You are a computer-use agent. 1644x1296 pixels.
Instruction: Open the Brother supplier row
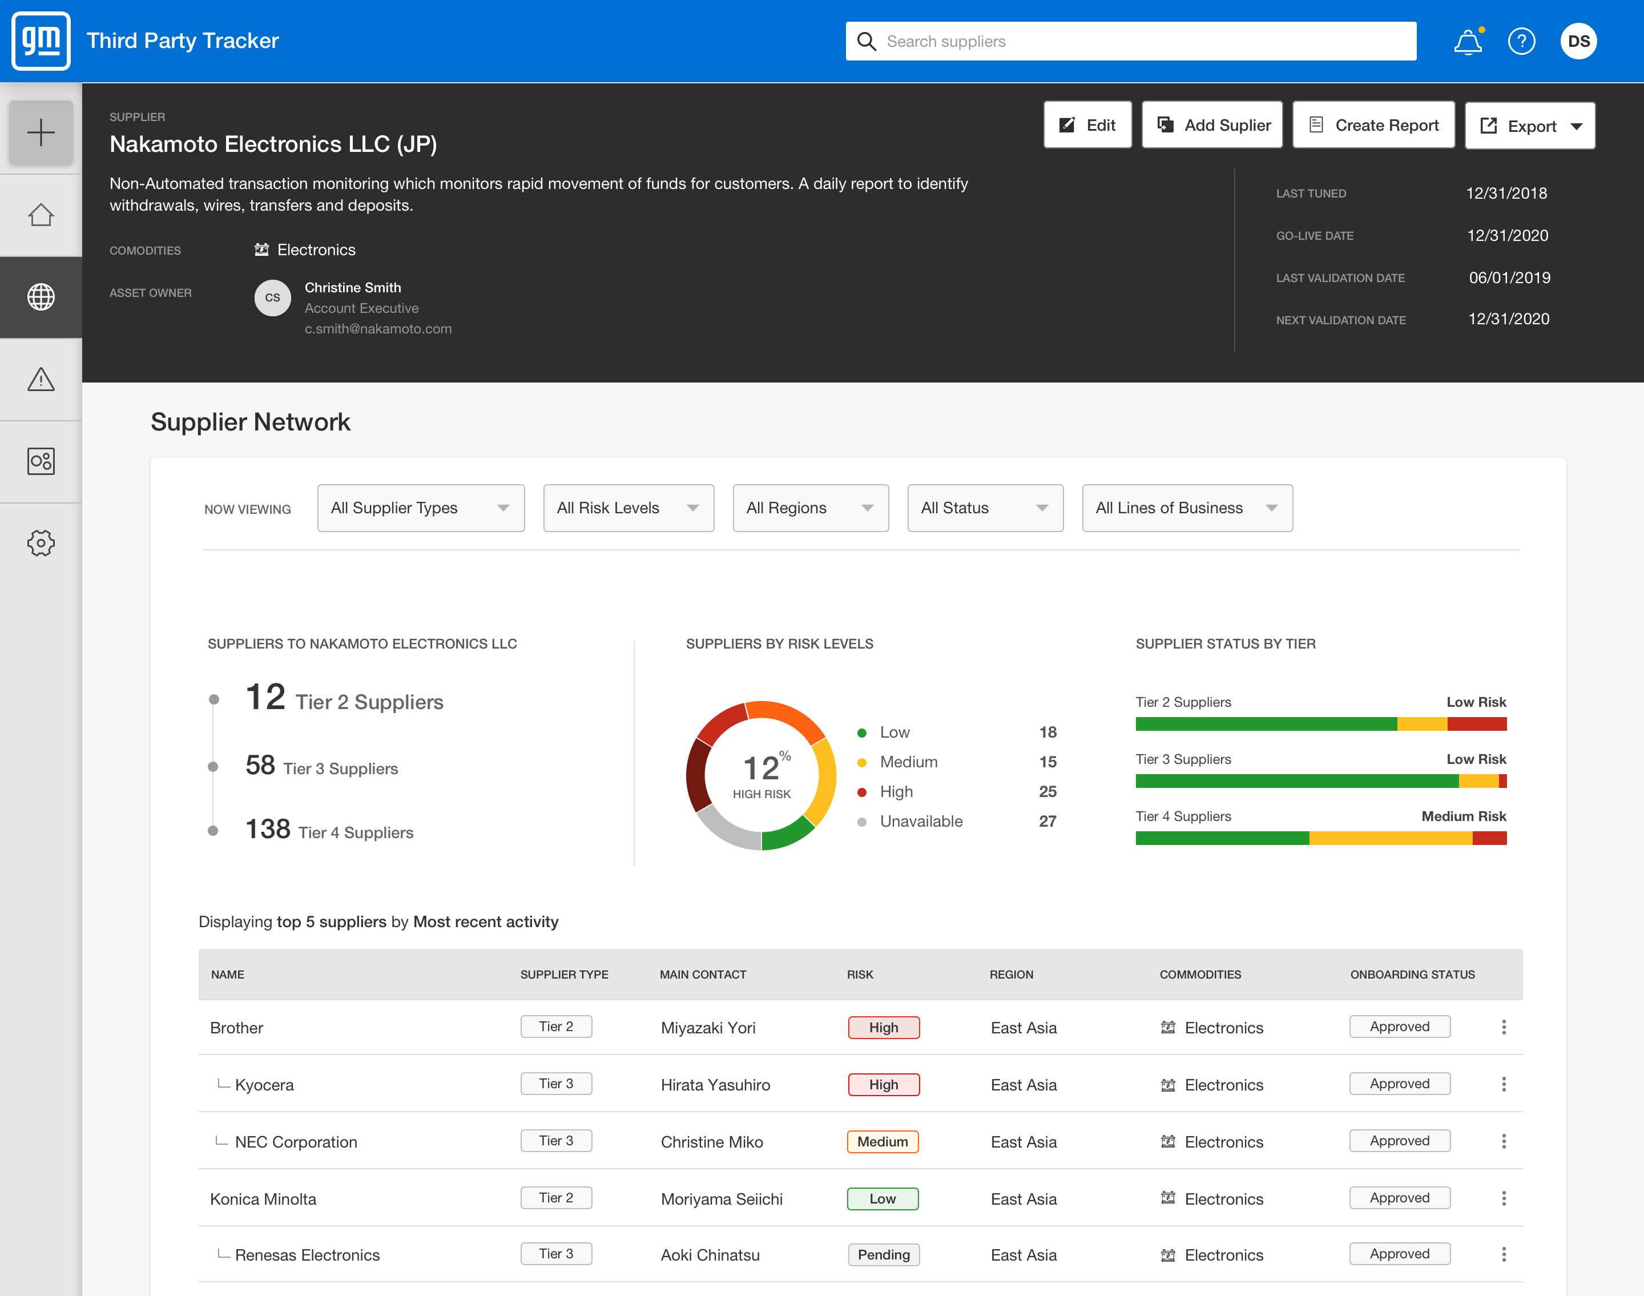click(860, 1028)
